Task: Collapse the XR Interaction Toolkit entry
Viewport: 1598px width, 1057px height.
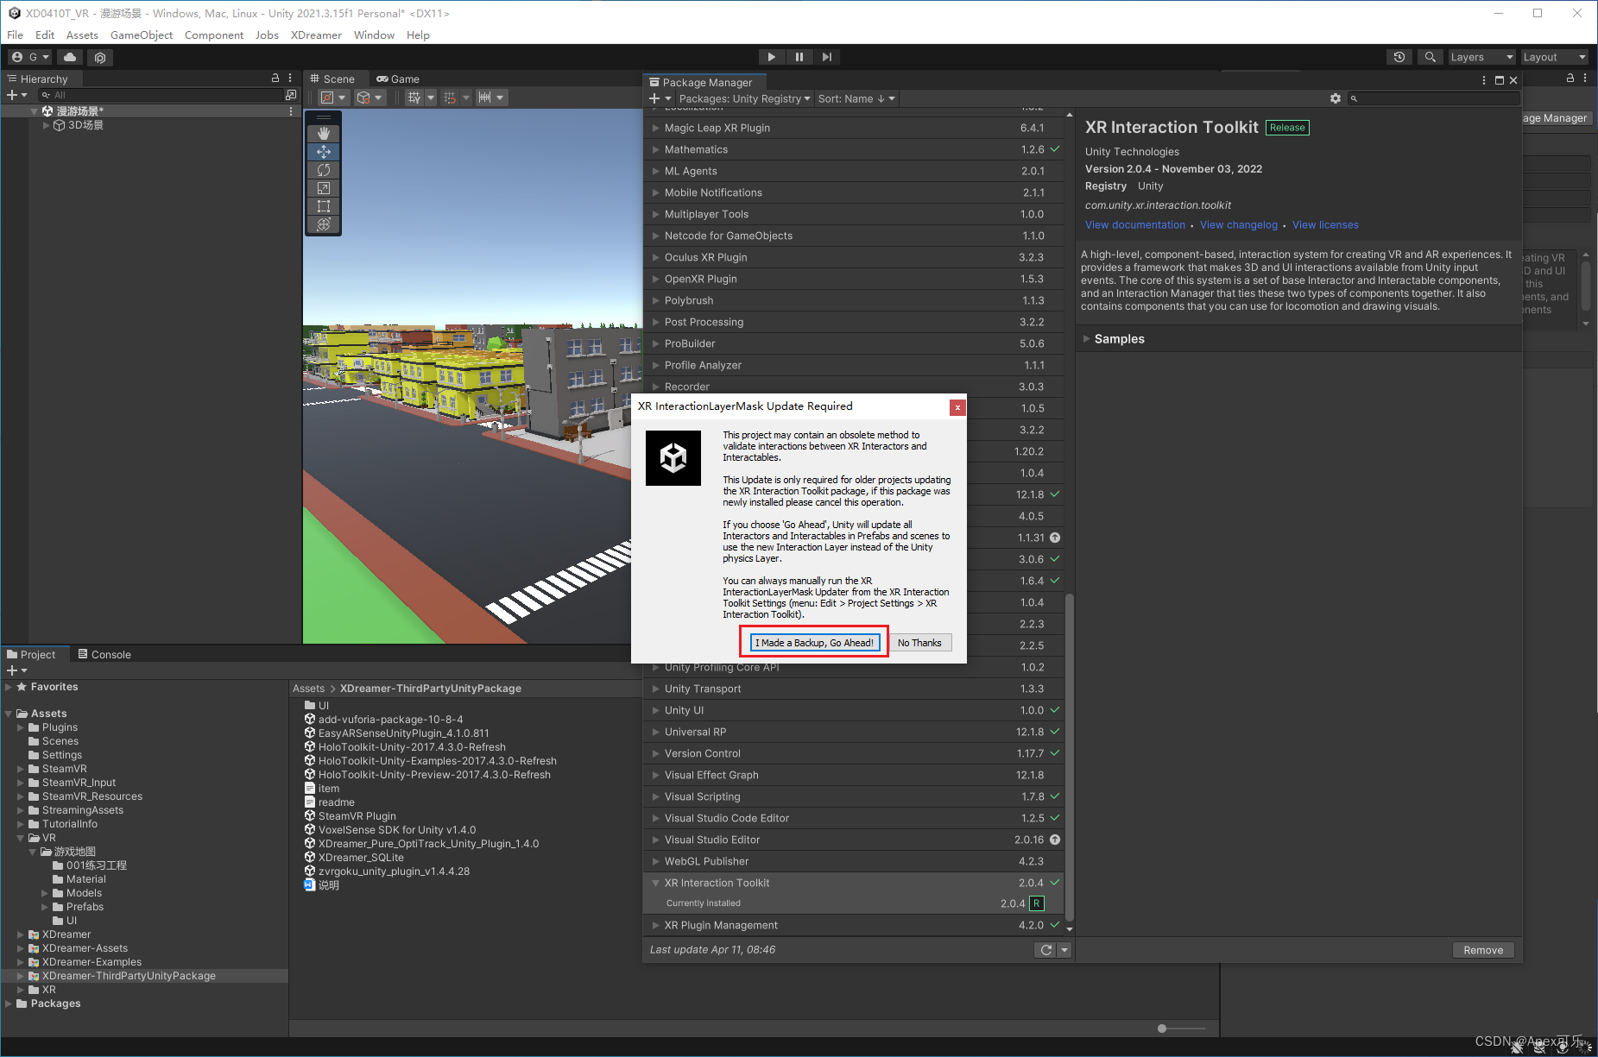Action: [655, 883]
